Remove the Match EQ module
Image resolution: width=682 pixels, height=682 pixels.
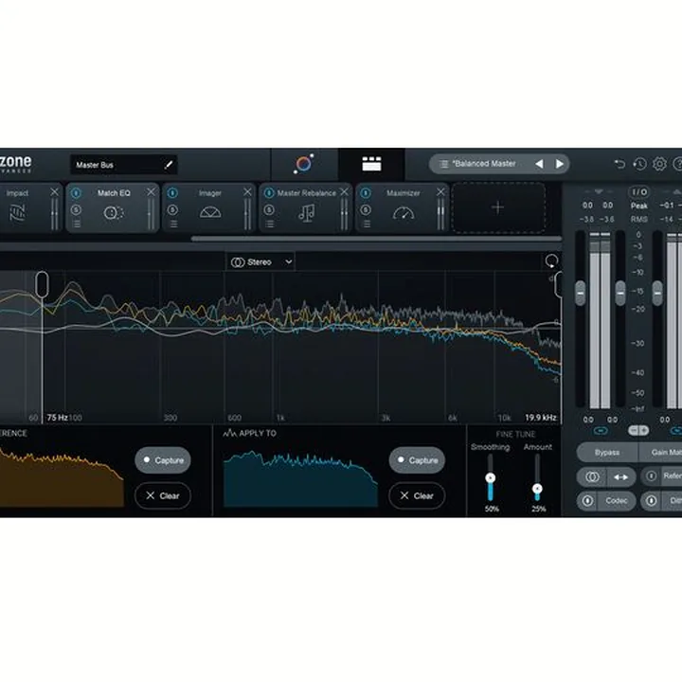(151, 191)
